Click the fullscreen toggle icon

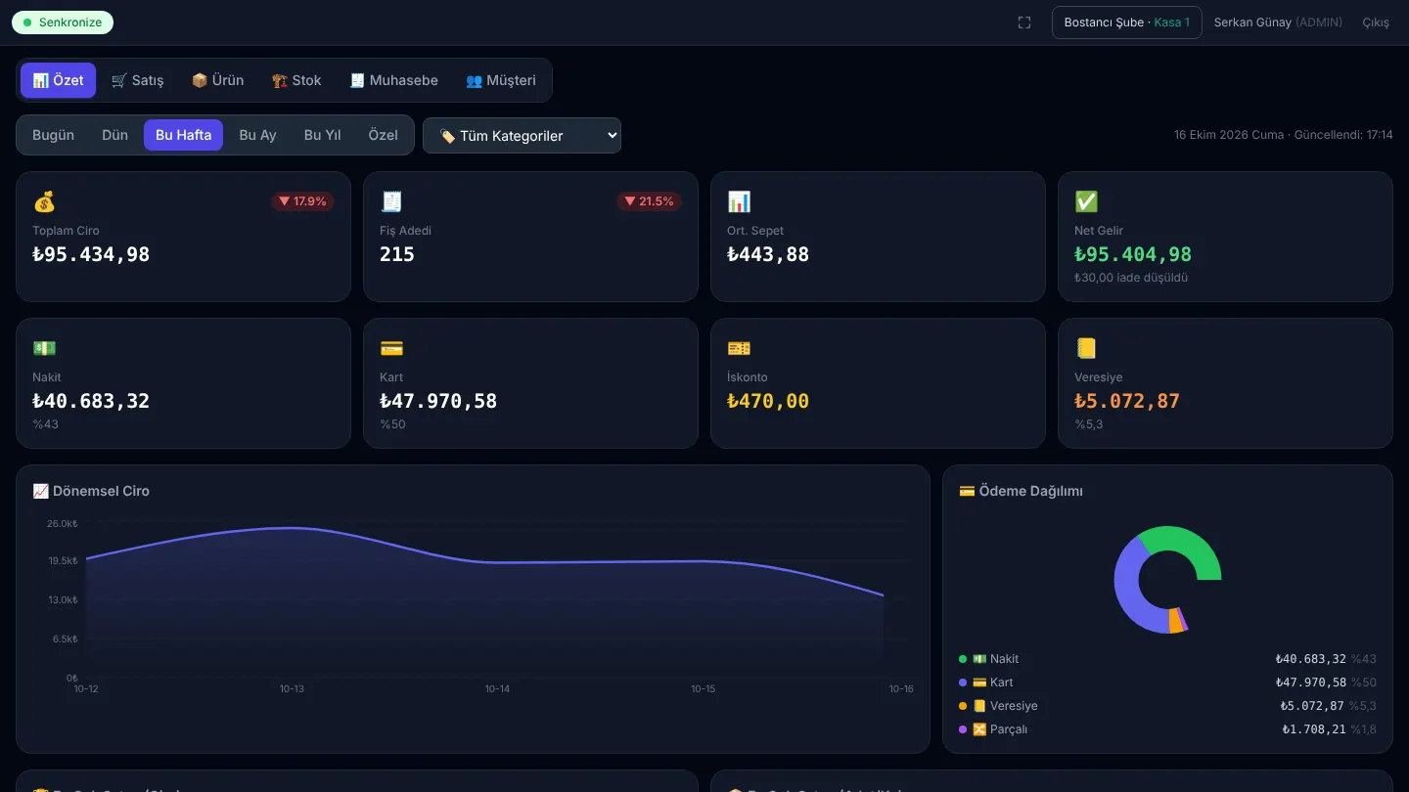[1024, 22]
